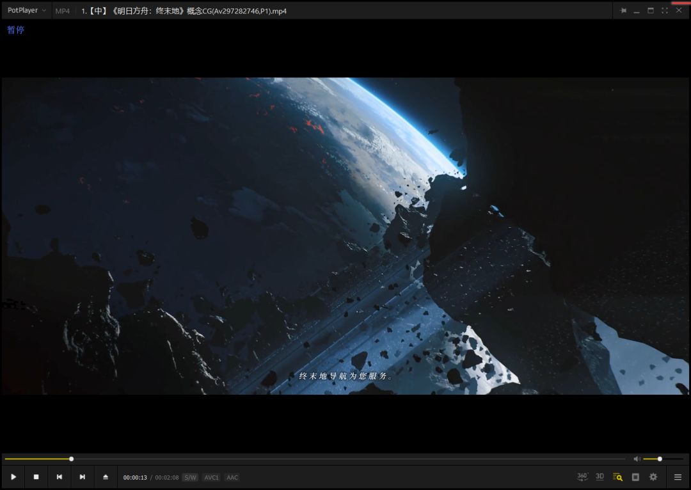Toggle 360° video mode
The height and width of the screenshot is (490, 691).
pos(582,477)
